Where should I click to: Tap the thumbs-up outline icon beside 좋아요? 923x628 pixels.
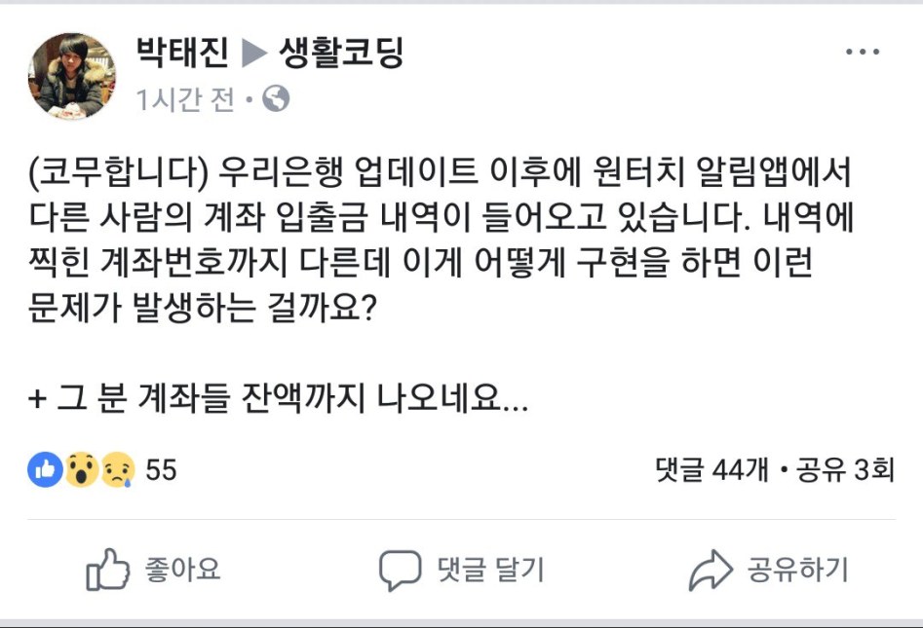click(107, 570)
